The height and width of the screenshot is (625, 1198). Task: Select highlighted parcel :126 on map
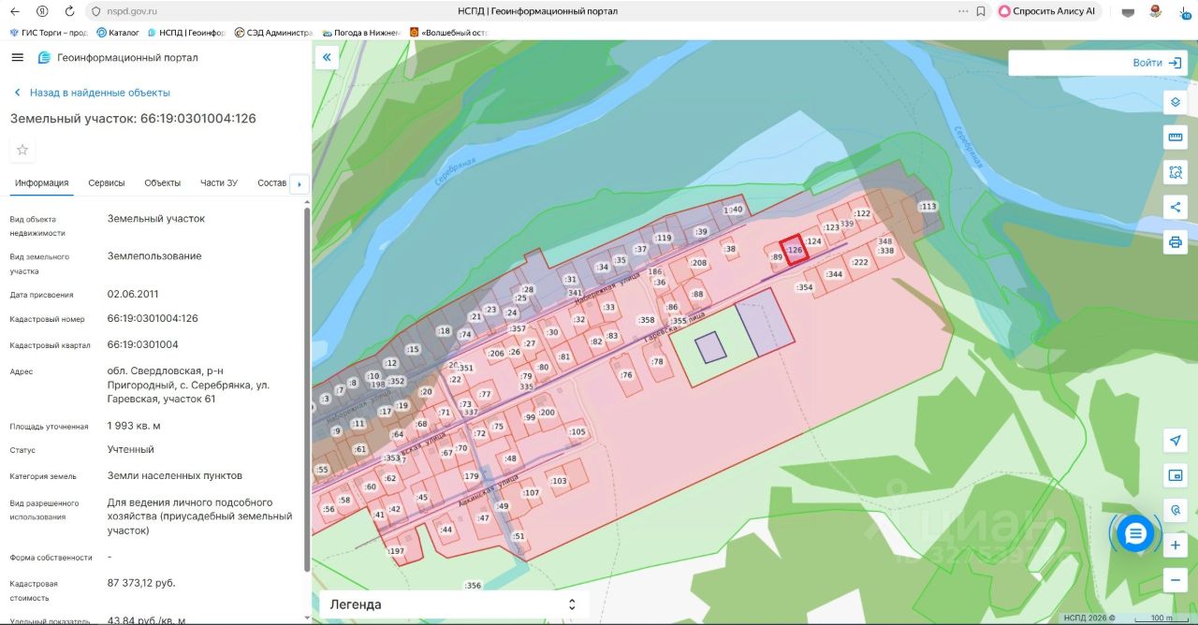click(x=794, y=250)
